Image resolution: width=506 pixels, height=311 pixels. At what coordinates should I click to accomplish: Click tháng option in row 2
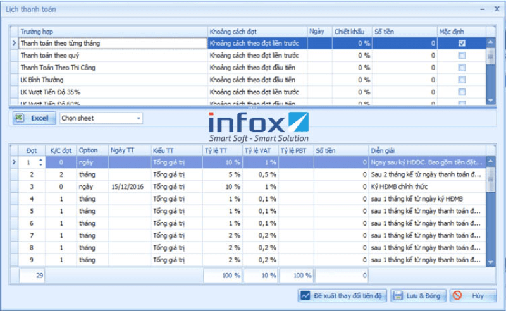[92, 174]
